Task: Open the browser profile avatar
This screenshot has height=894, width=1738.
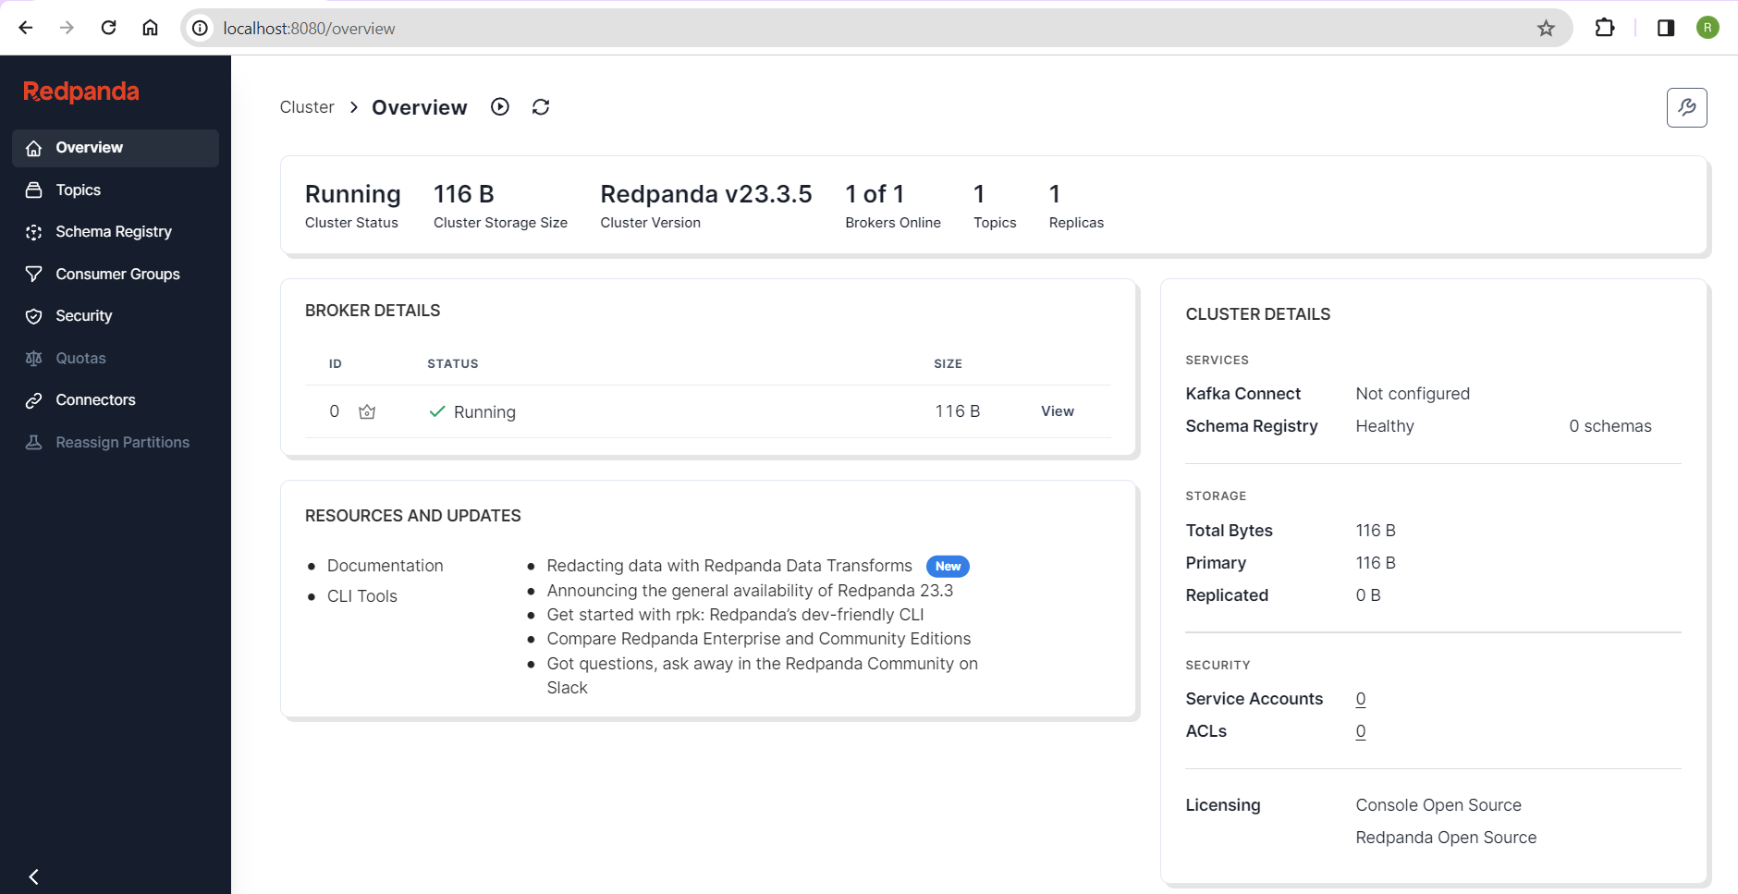Action: (x=1707, y=28)
